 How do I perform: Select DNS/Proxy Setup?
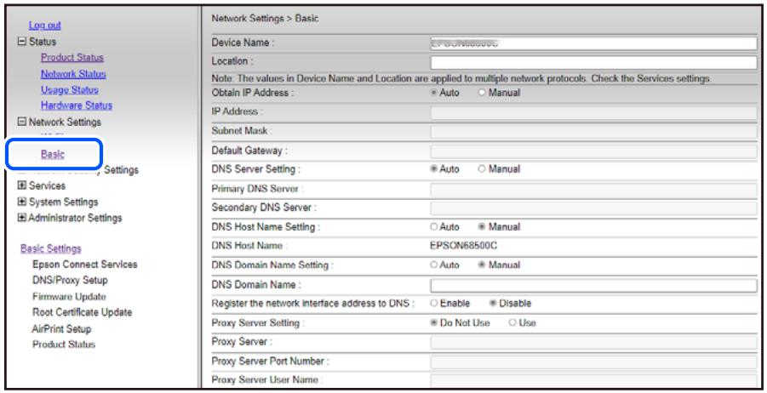coord(70,280)
